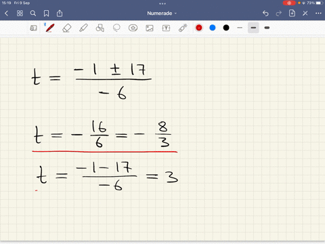Select the Text box tool
The height and width of the screenshot is (244, 325).
(166, 28)
